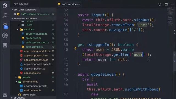Click the EXPLORADOR panel title
176x99 pixels.
pos(21,4)
